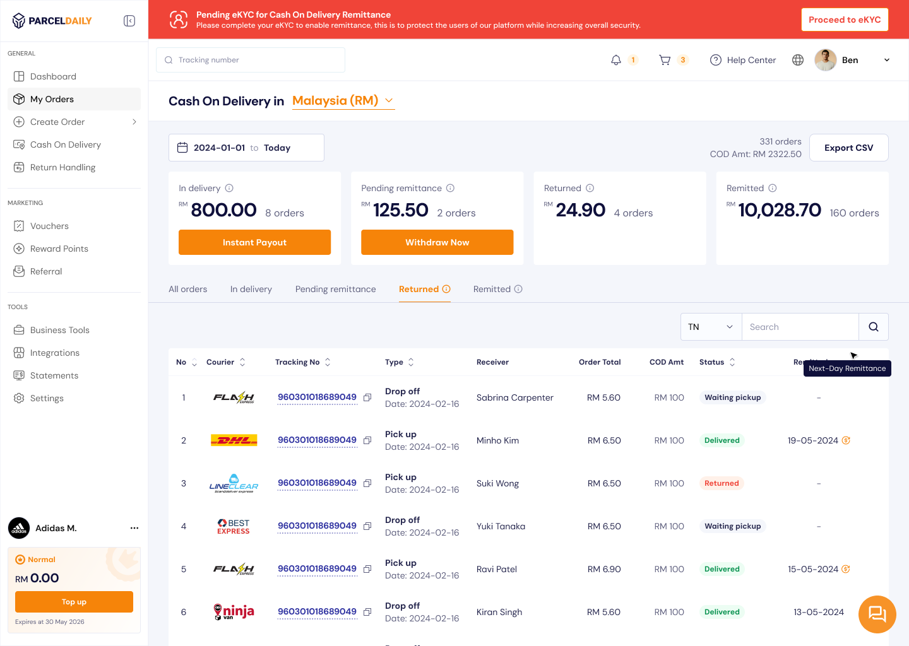Sort the table by Status column
The width and height of the screenshot is (909, 646).
(x=732, y=362)
